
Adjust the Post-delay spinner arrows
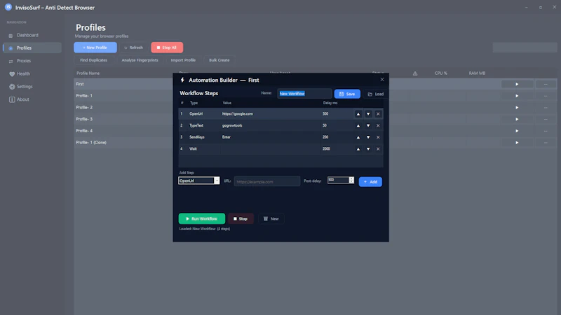351,180
